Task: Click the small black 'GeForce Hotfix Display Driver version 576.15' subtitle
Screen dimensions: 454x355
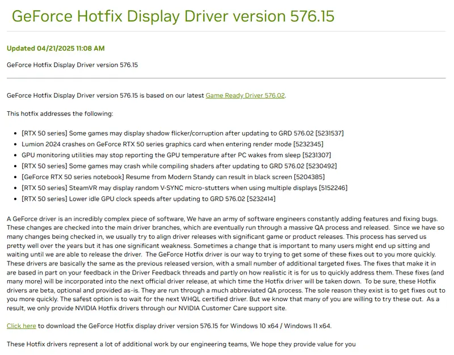Action: (73, 65)
